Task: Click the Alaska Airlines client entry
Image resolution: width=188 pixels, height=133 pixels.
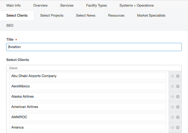Action: pyautogui.click(x=88, y=97)
